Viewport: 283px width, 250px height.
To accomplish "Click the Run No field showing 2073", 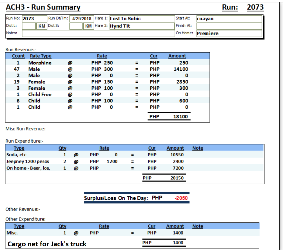I will pos(34,19).
